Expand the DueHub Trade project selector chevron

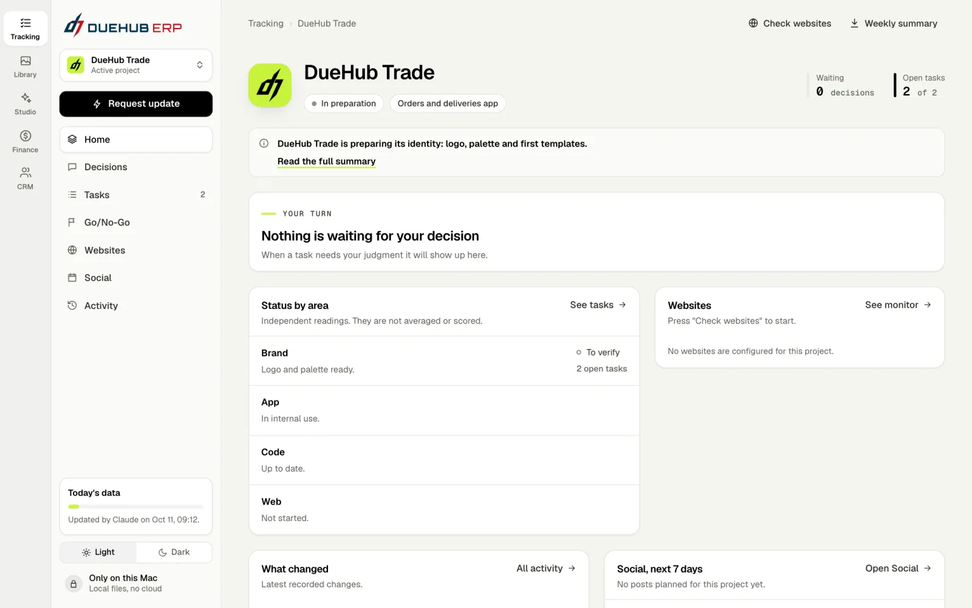pos(199,65)
